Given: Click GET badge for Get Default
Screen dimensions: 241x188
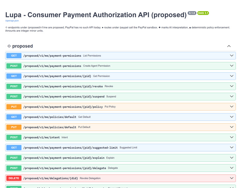Looking at the screenshot, I should coord(14,117).
